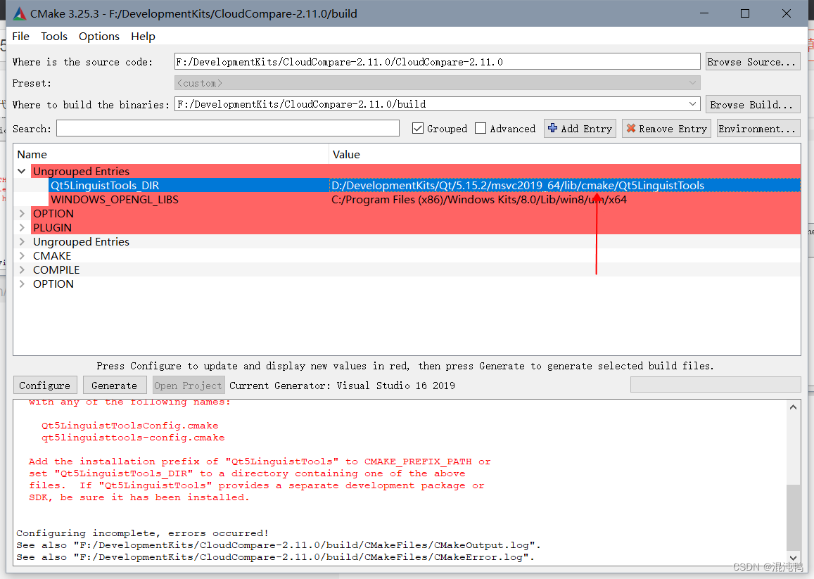
Task: Toggle the Grouped checkbox
Action: tap(418, 128)
